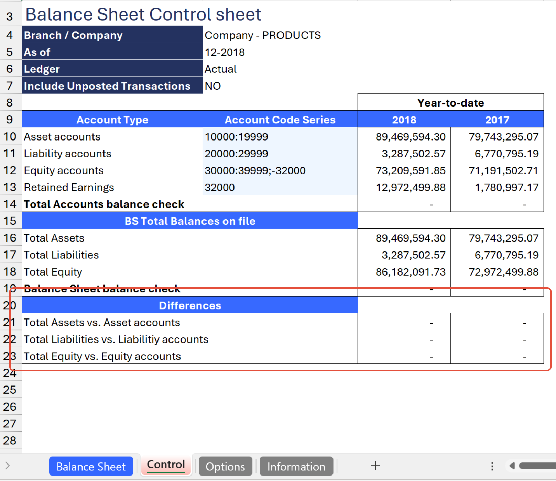This screenshot has width=556, height=481.
Task: Click 'Total Assets vs. Asset accounts' cell
Action: tap(190, 322)
